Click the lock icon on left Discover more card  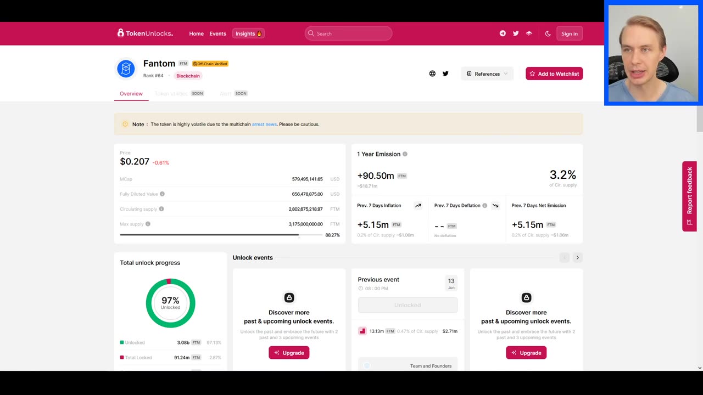click(x=289, y=297)
